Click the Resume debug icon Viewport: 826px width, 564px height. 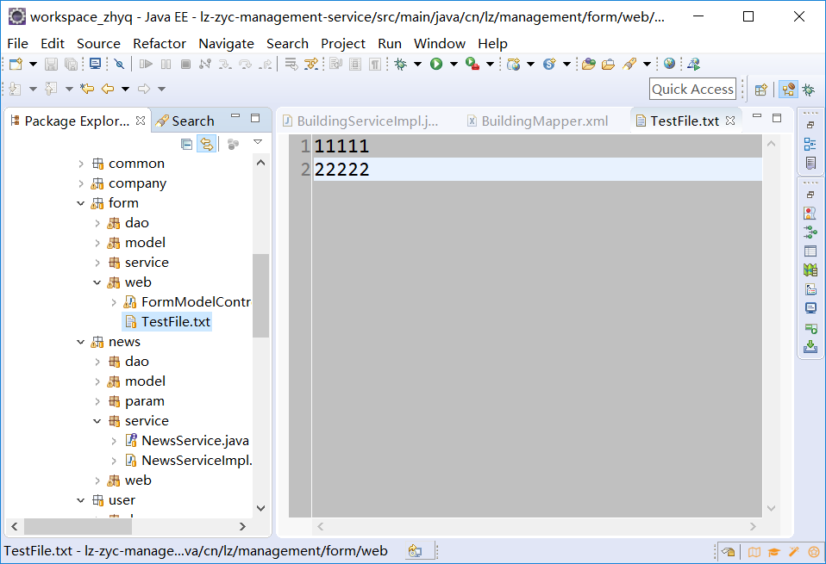(146, 65)
